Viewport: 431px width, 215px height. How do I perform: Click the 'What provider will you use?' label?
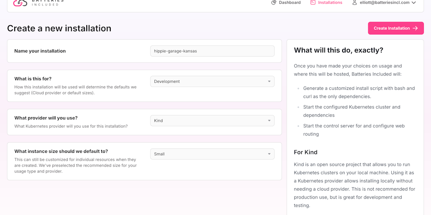click(46, 118)
